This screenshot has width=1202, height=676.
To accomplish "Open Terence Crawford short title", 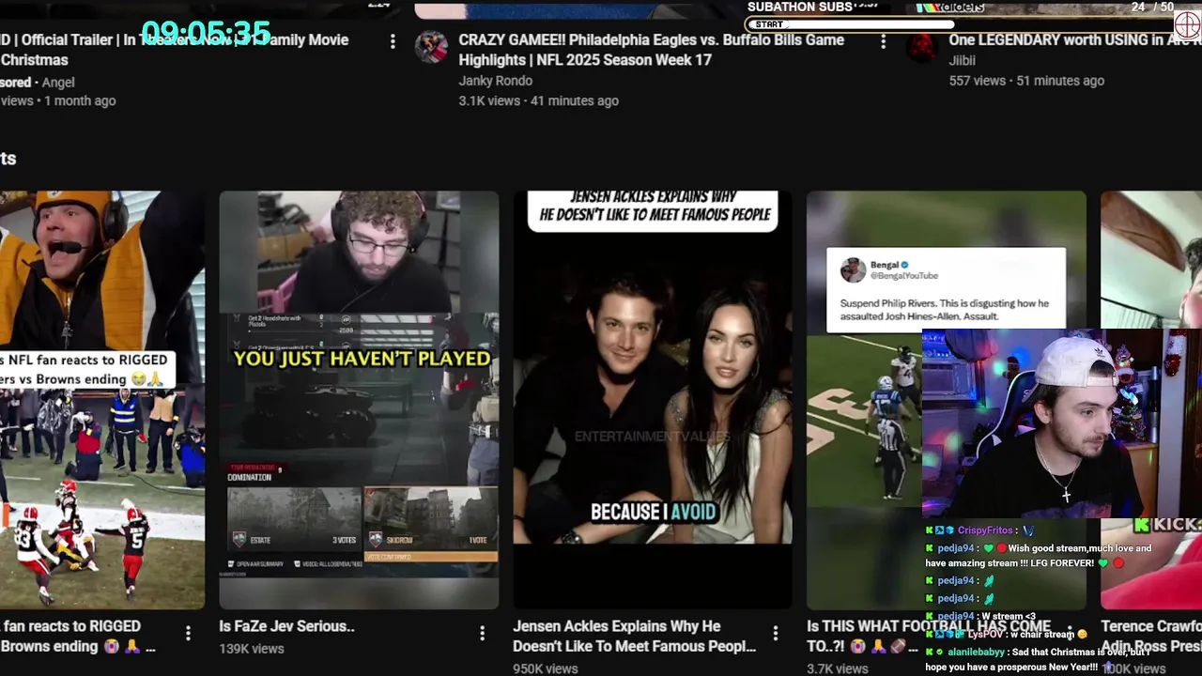I will 1151,636.
